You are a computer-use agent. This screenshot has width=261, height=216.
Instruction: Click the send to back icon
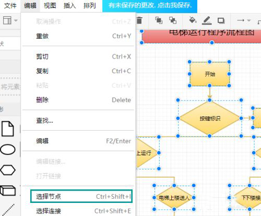[173, 20]
